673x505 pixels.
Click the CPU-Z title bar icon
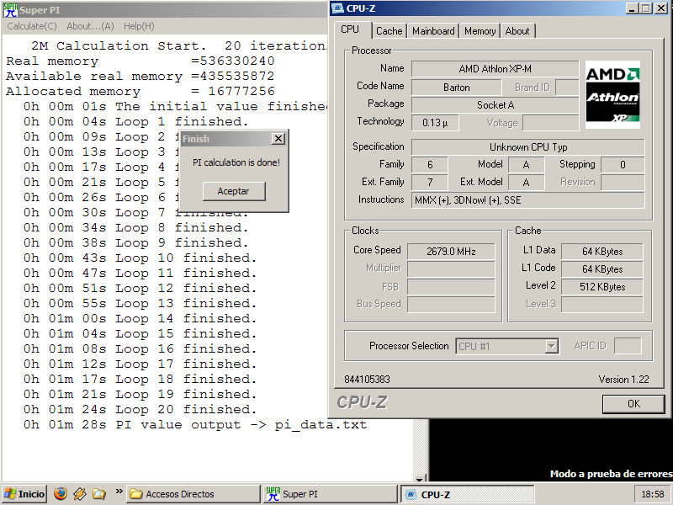point(337,8)
